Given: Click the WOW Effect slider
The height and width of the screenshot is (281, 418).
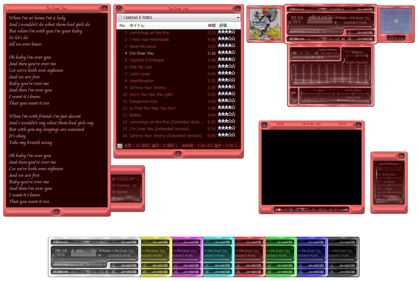Looking at the screenshot, I should pos(353,94).
